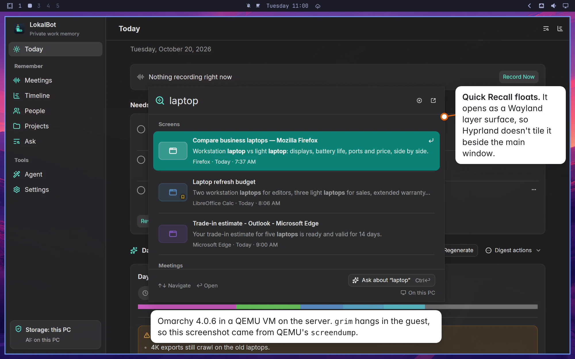
Task: Select the first radio circle under Needs
Action: 141,129
